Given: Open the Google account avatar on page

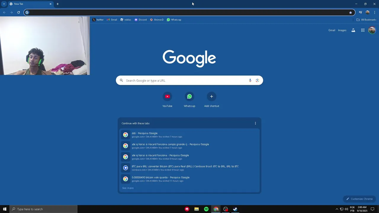Looking at the screenshot, I should [372, 30].
